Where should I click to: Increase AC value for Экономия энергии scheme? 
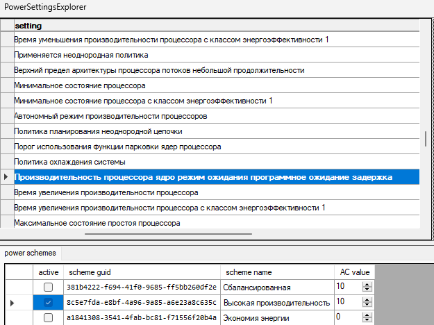(x=367, y=315)
